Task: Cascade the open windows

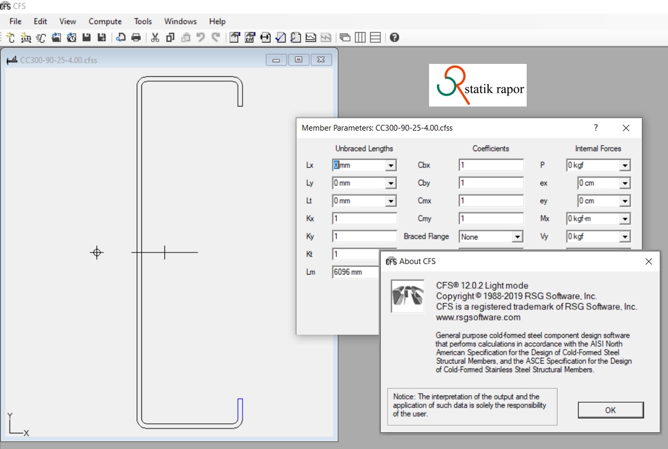Action: coord(345,38)
